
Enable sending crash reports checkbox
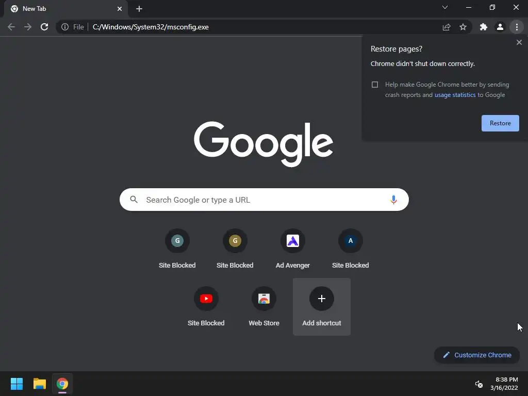375,85
